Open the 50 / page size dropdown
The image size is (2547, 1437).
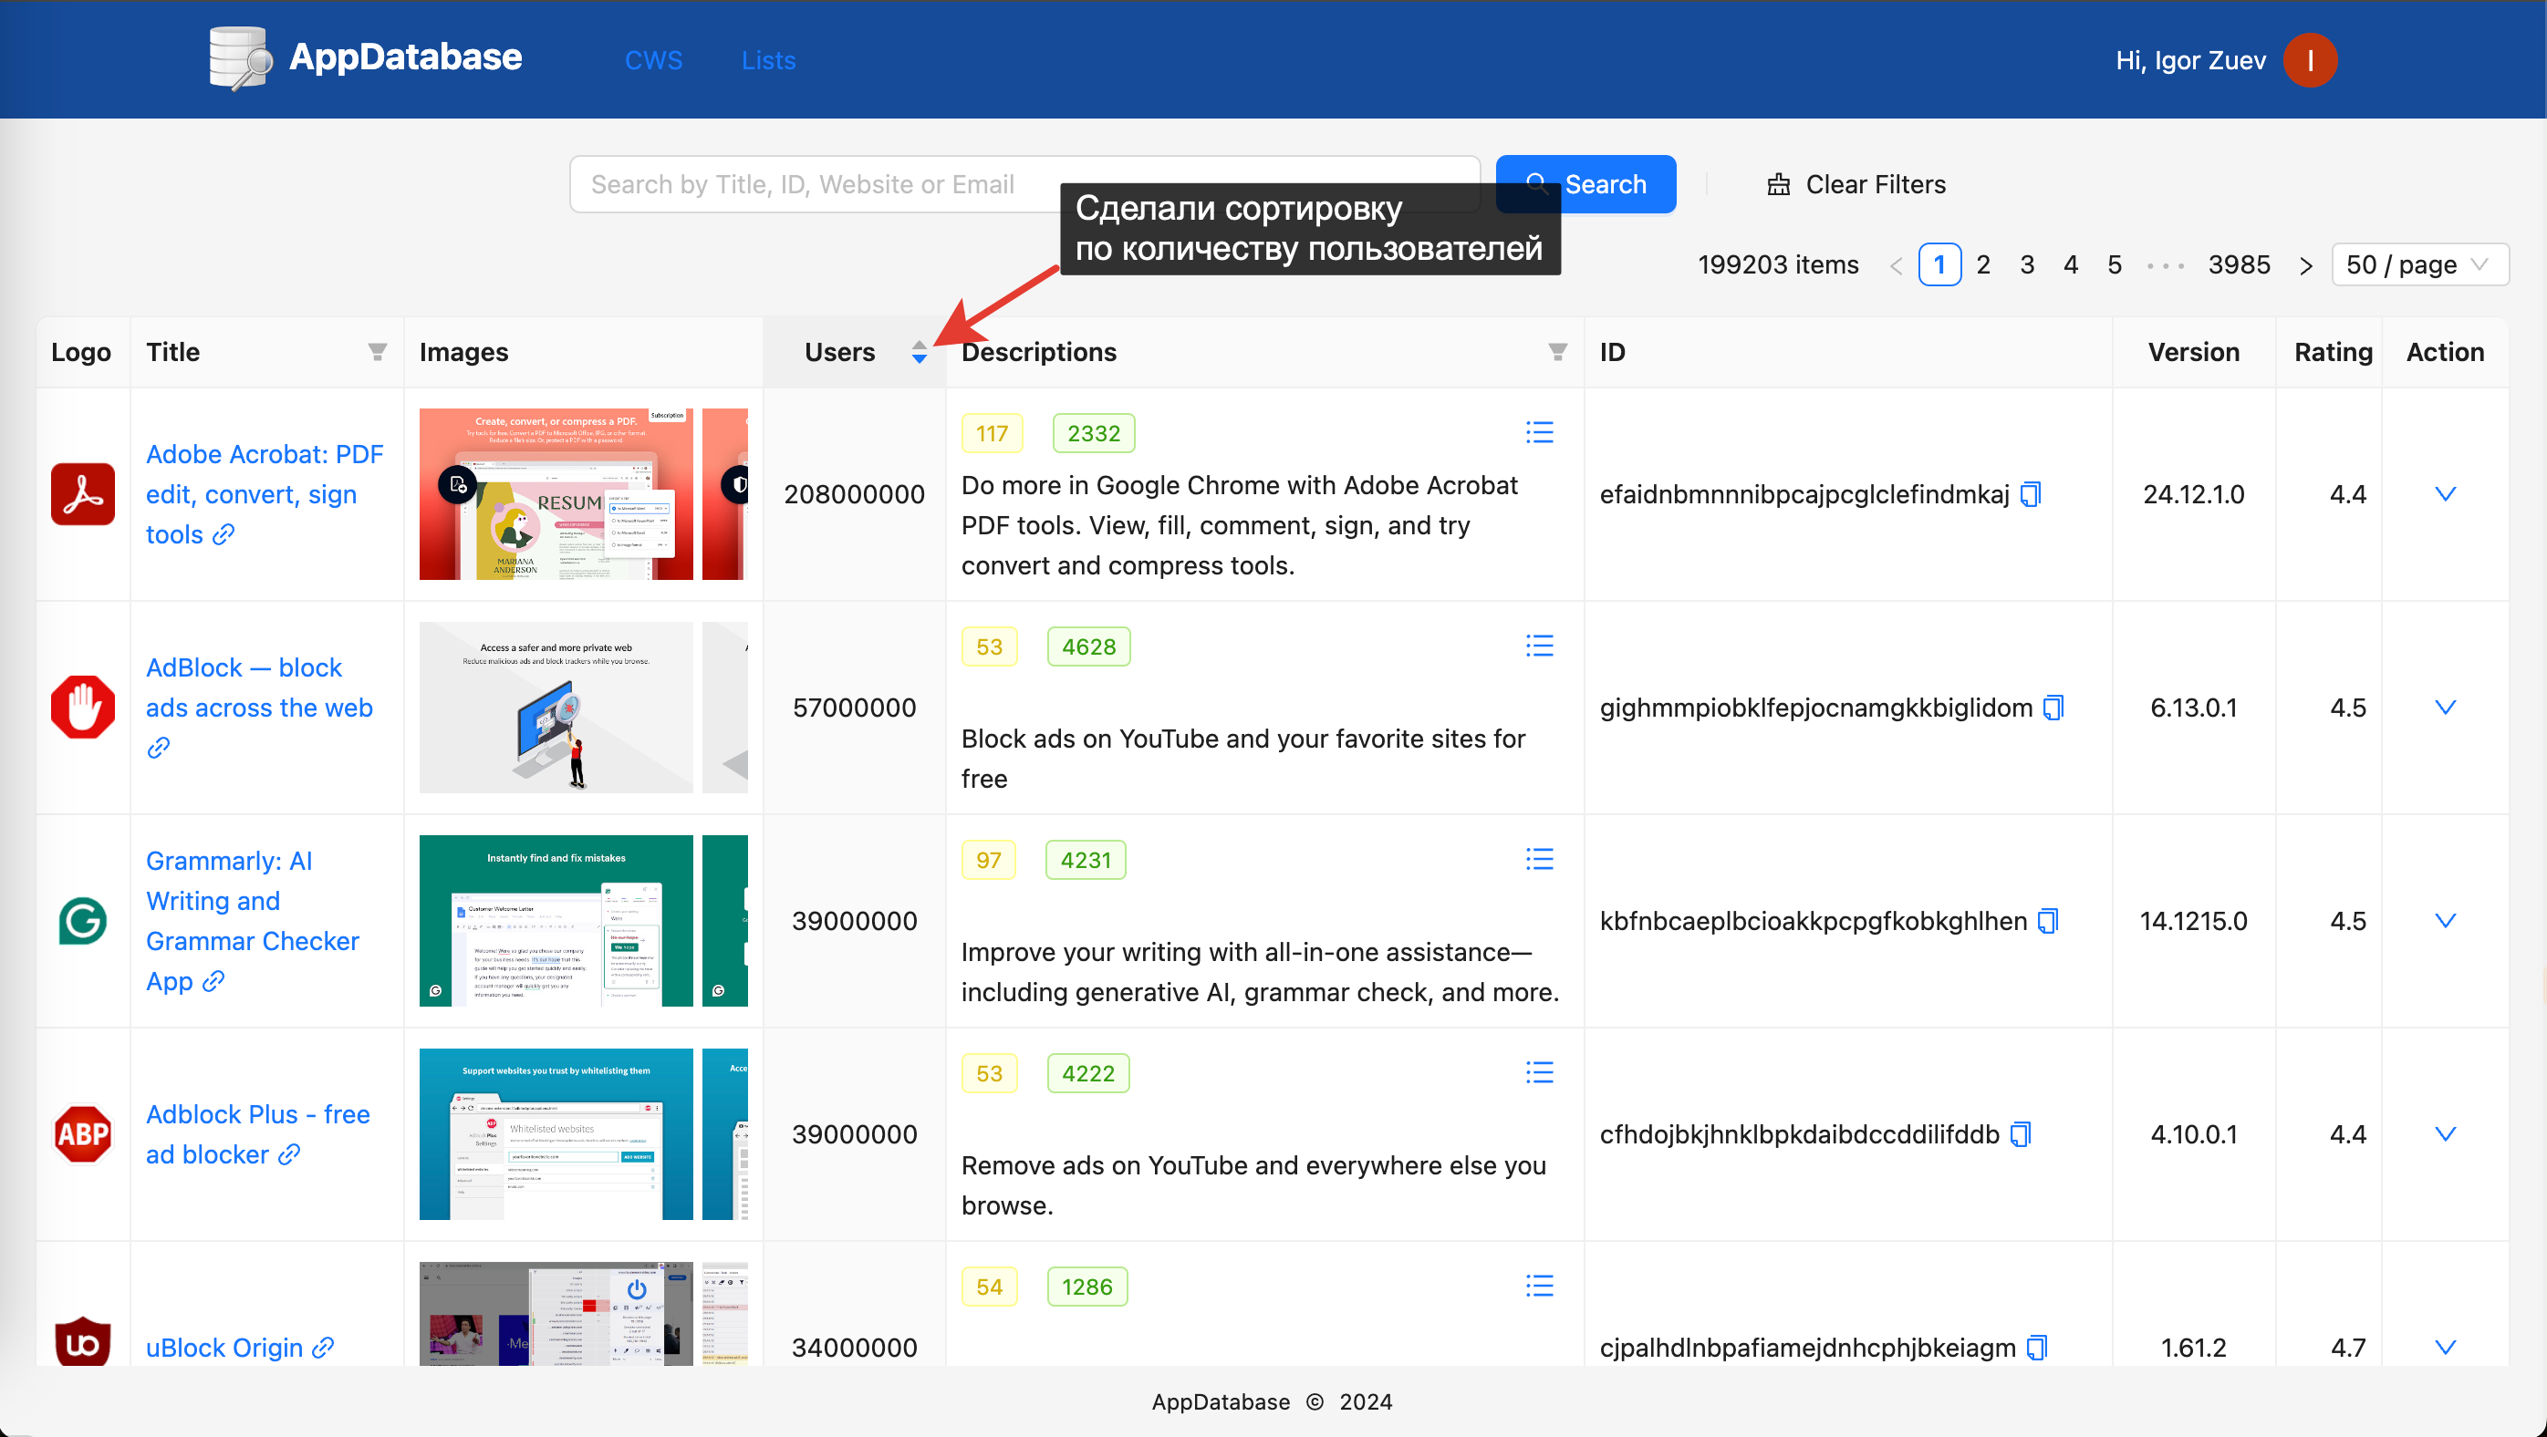(2418, 264)
